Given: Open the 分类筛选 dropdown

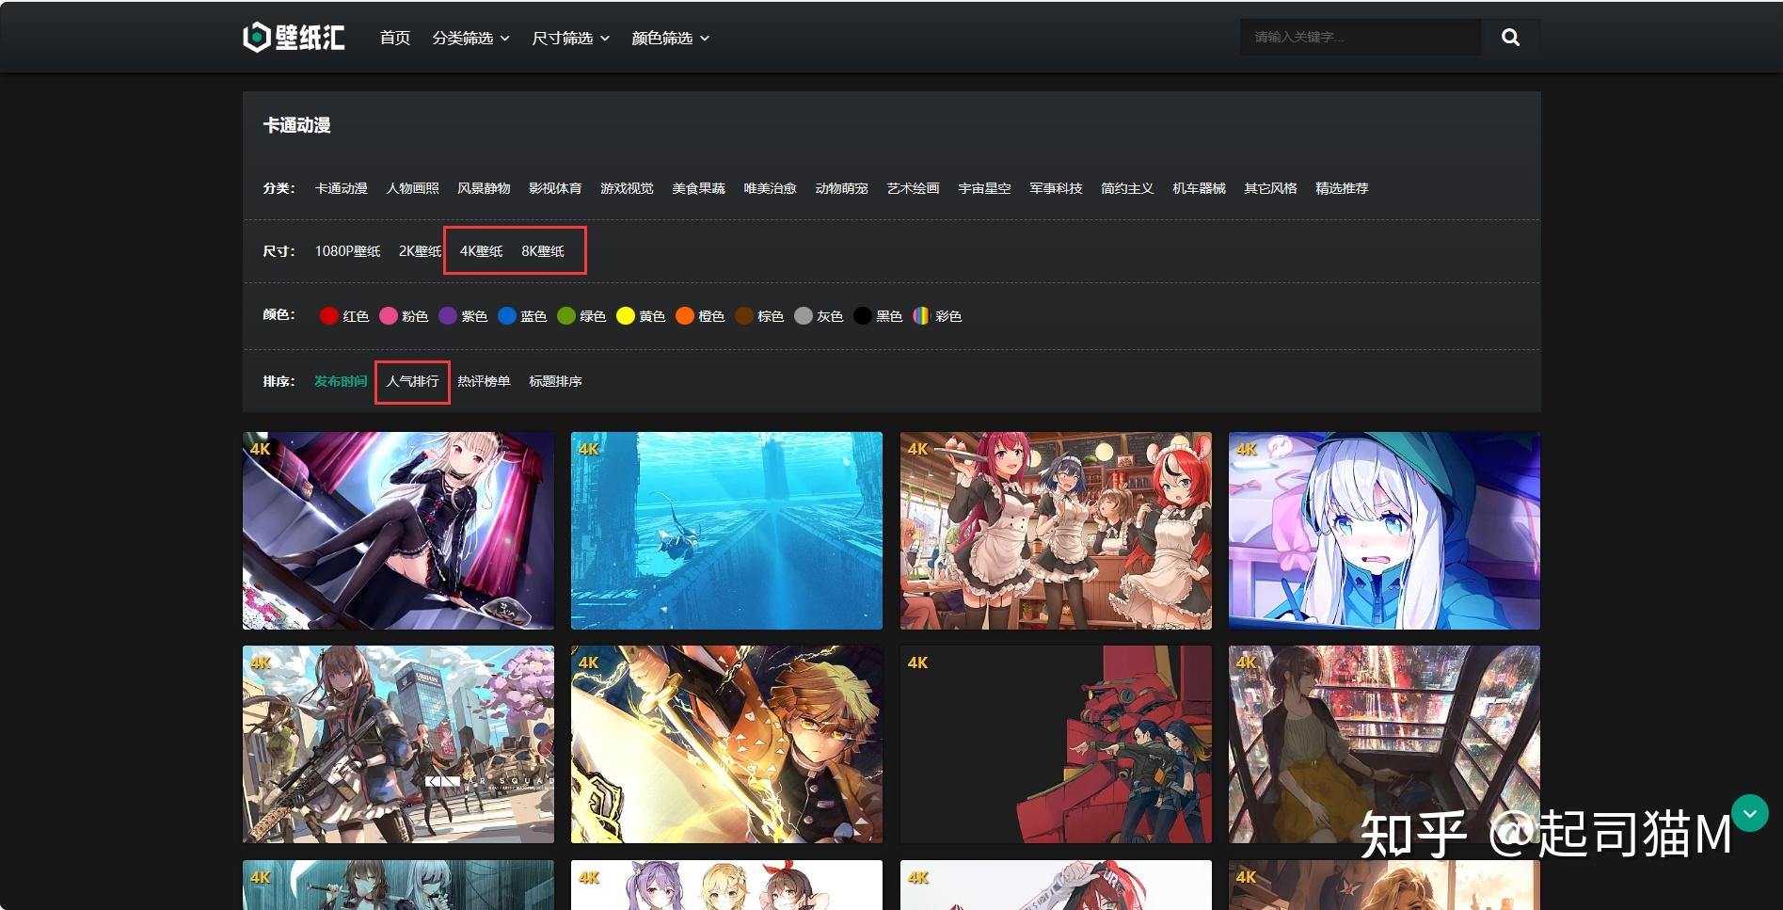Looking at the screenshot, I should pyautogui.click(x=469, y=38).
